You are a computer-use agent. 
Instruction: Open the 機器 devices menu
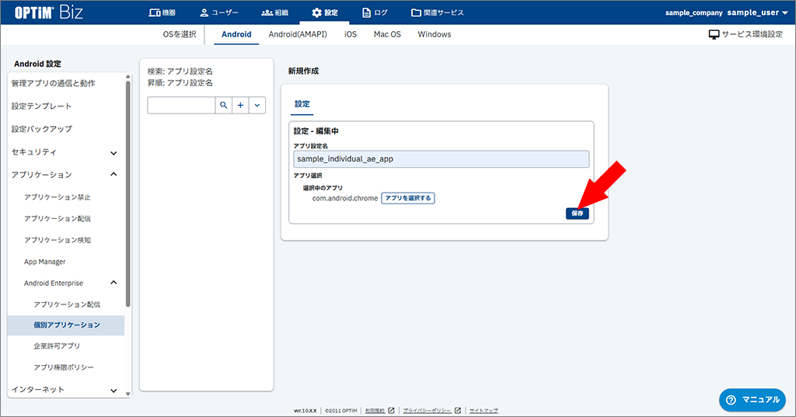pyautogui.click(x=162, y=12)
